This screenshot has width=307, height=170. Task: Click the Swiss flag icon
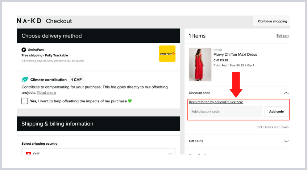[29, 153]
